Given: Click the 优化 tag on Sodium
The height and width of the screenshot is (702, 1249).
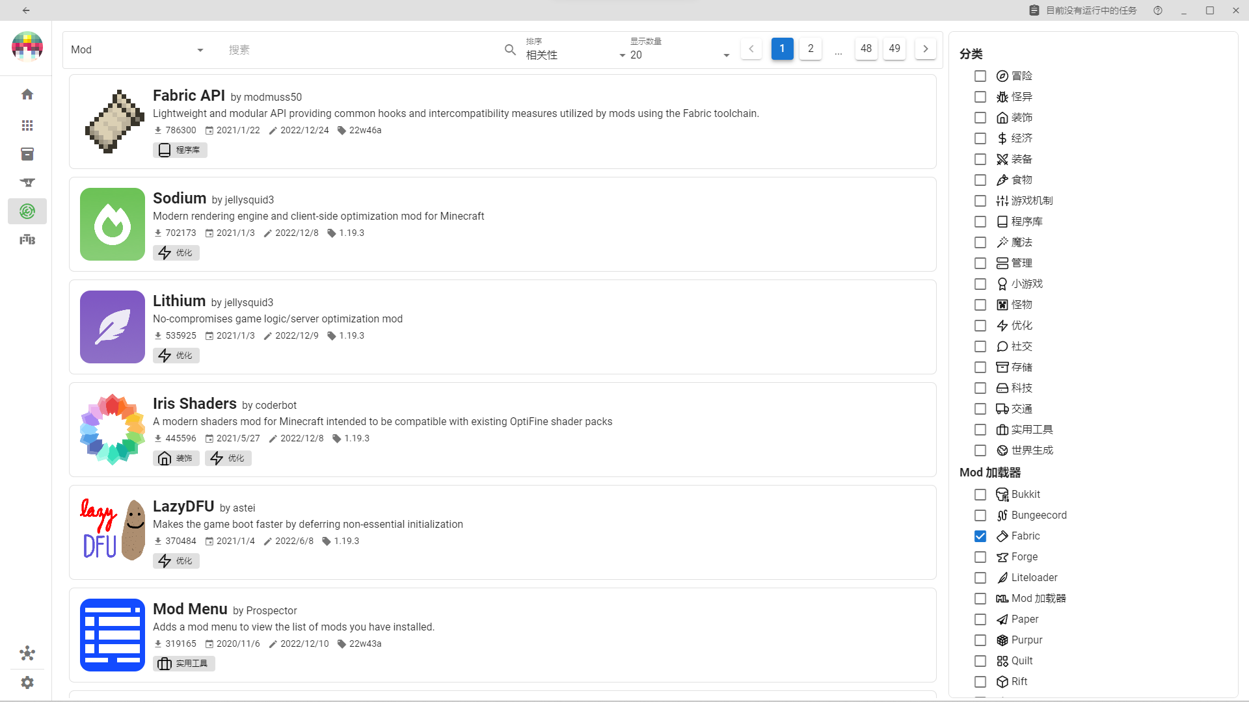Looking at the screenshot, I should pos(176,253).
